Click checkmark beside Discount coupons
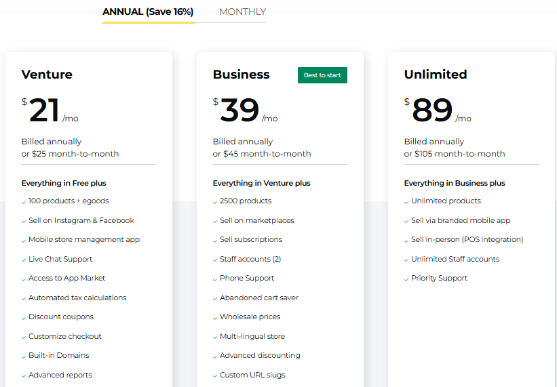 coord(24,318)
